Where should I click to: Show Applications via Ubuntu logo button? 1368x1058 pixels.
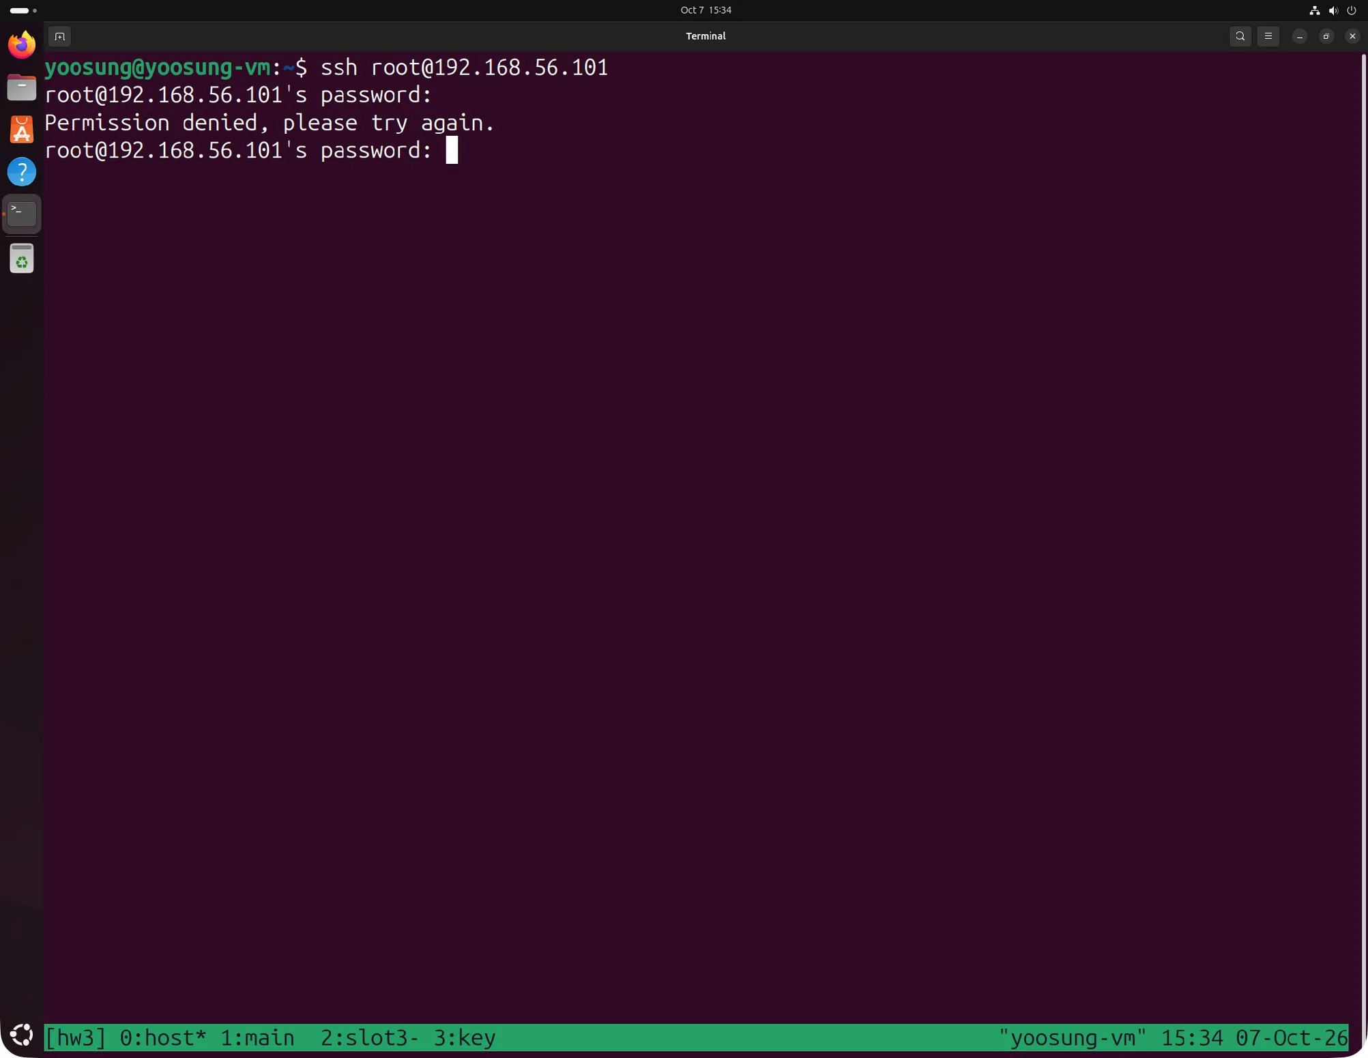[22, 1035]
